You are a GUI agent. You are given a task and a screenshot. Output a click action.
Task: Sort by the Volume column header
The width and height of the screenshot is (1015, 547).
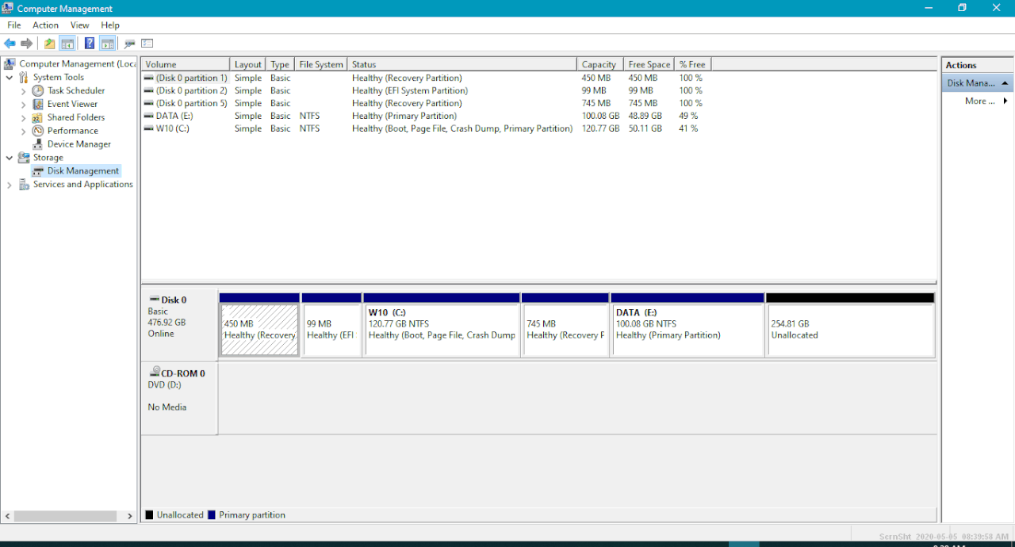pyautogui.click(x=186, y=64)
